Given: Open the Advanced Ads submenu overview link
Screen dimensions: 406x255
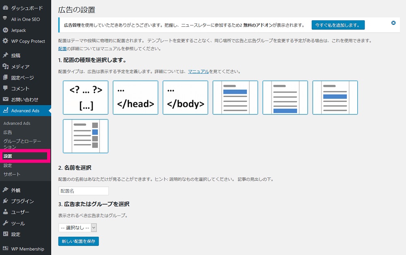Looking at the screenshot, I should pyautogui.click(x=17, y=123).
